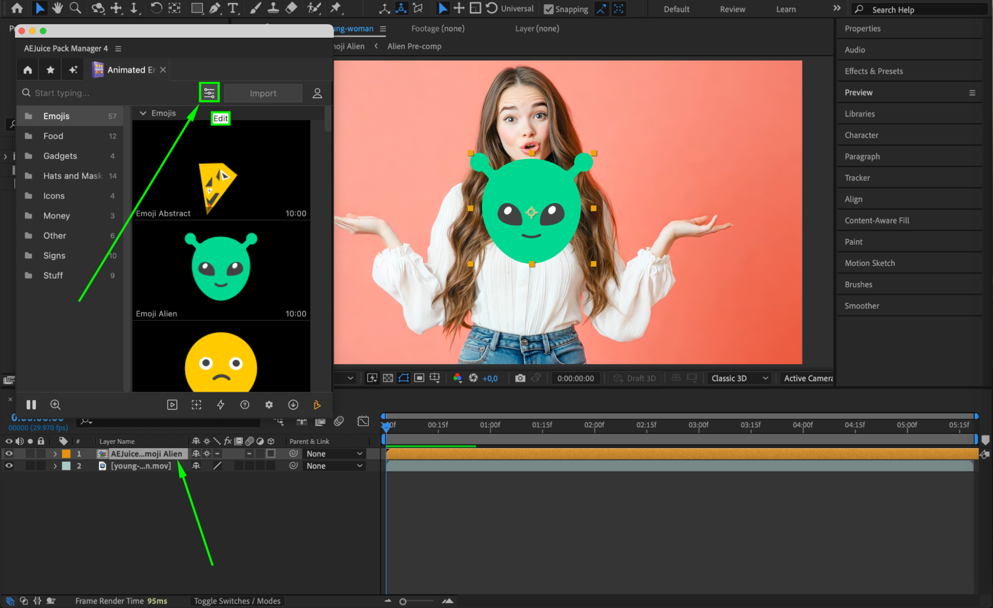
Task: Click AEJuice pause button
Action: 31,405
